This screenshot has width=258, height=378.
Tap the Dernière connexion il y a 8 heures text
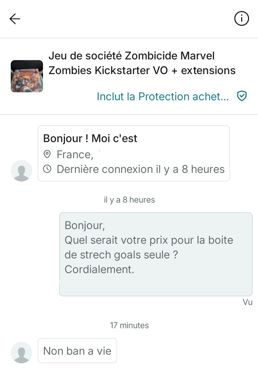pos(141,169)
